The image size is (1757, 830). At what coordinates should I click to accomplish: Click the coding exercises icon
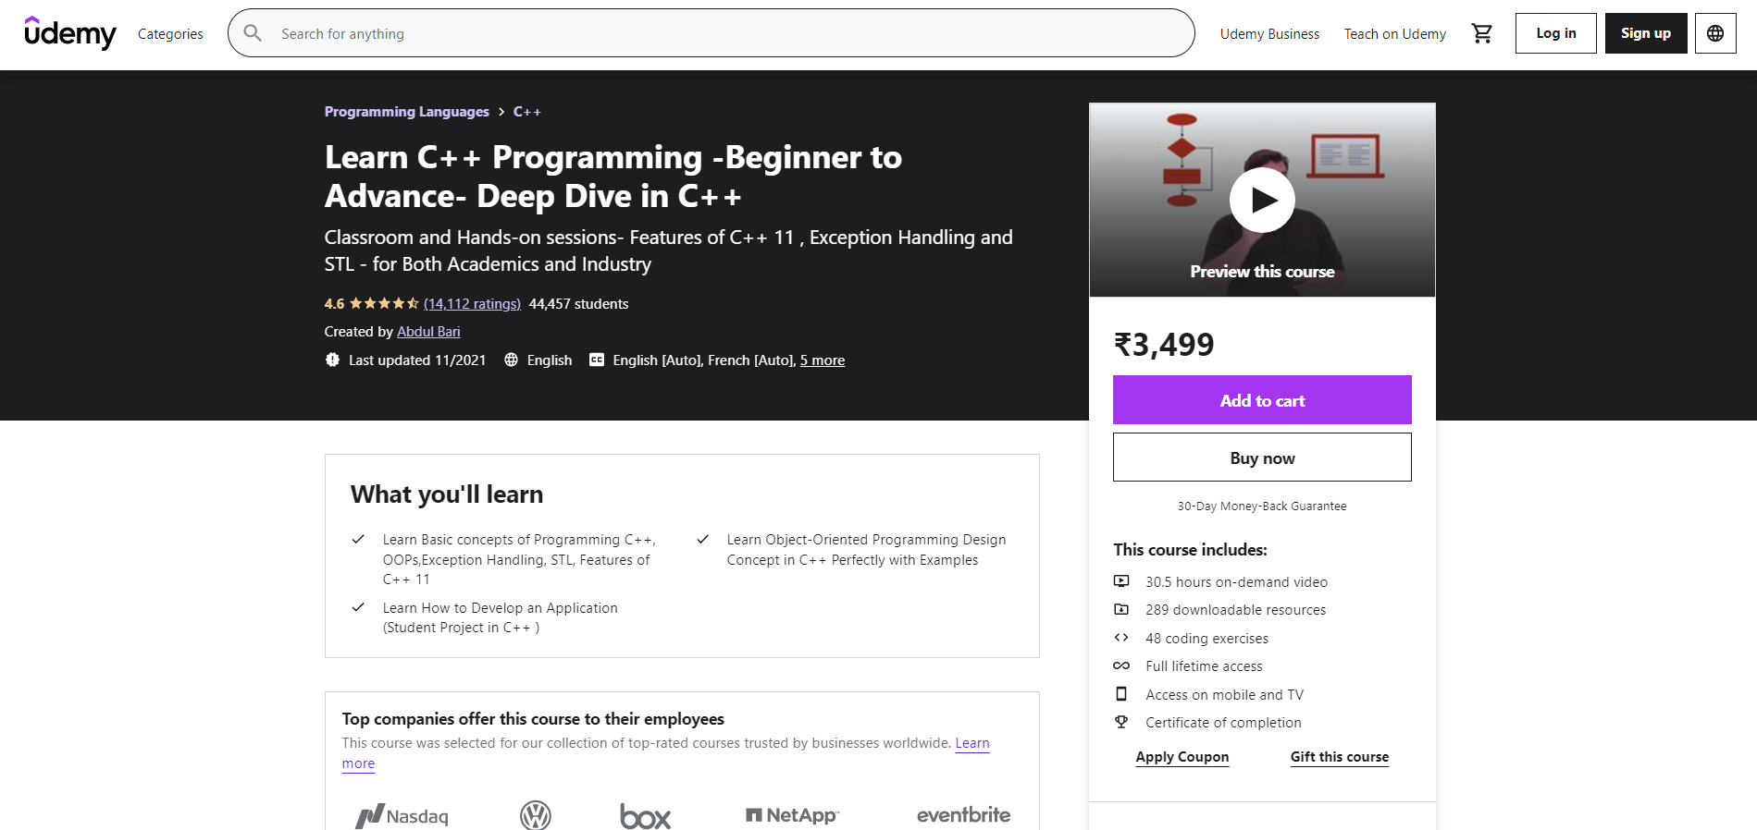click(1121, 638)
